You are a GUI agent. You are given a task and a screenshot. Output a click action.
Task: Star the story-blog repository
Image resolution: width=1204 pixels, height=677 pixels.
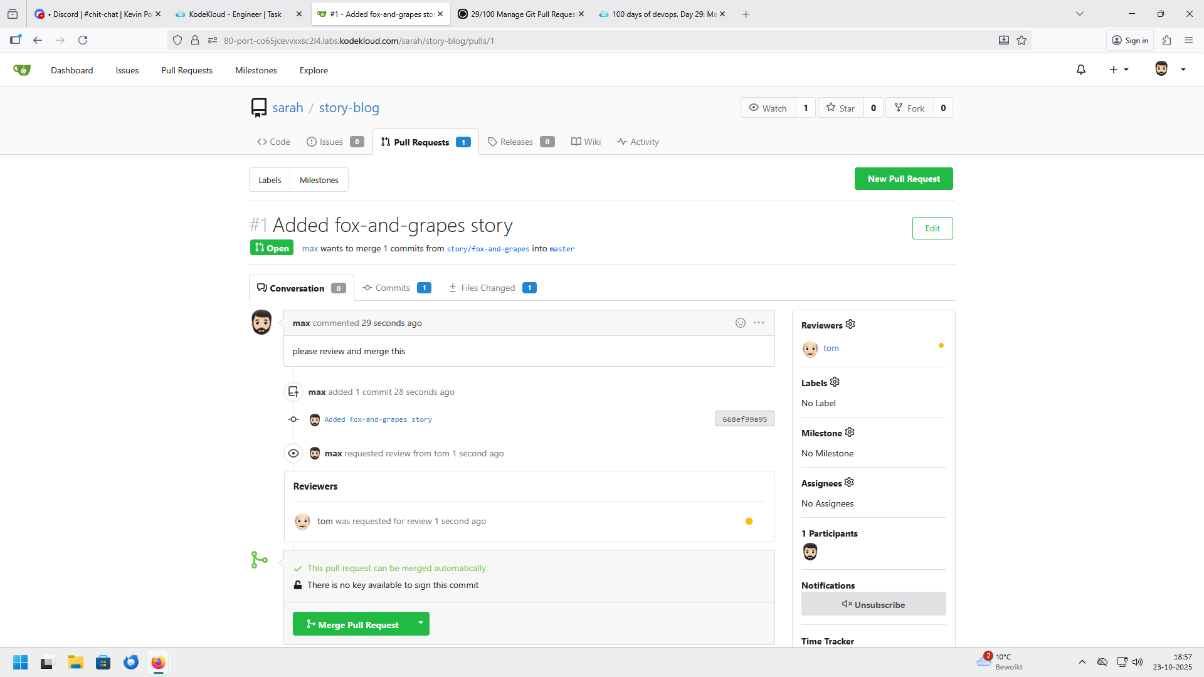click(x=840, y=108)
